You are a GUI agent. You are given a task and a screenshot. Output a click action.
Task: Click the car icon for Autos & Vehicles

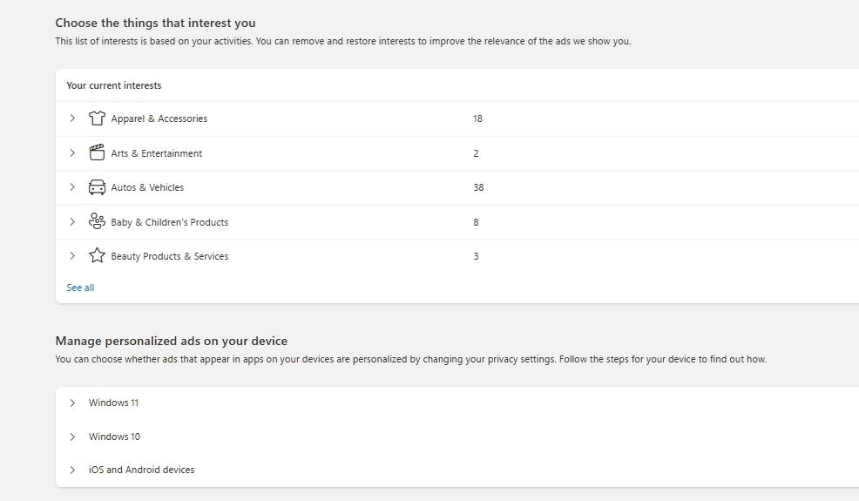97,187
